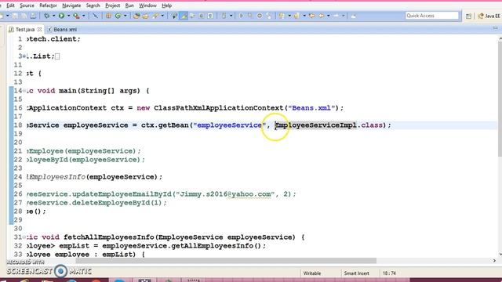Open the Refactor menu
Viewport: 502px width, 282px height.
pos(48,5)
